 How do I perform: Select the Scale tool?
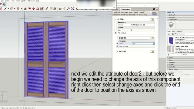[42, 9]
